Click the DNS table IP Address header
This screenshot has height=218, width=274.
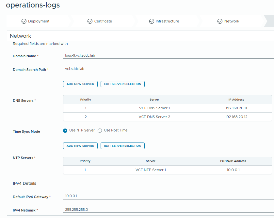[x=236, y=100]
